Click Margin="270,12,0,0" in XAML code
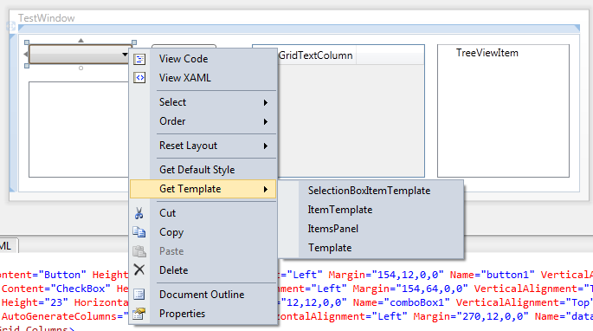This screenshot has height=331, width=593. pyautogui.click(x=470, y=316)
